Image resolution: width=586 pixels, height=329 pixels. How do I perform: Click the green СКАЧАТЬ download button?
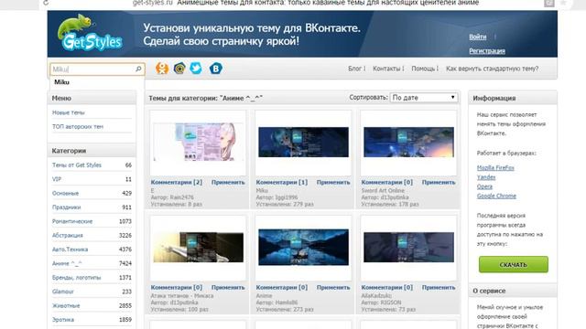(514, 264)
